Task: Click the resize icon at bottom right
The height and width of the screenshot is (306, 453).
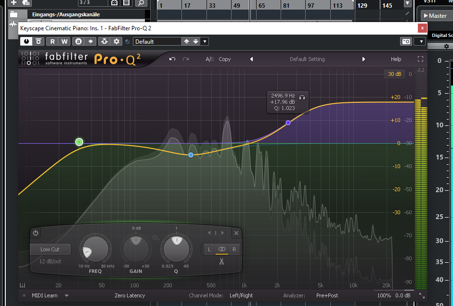Action: (422, 295)
